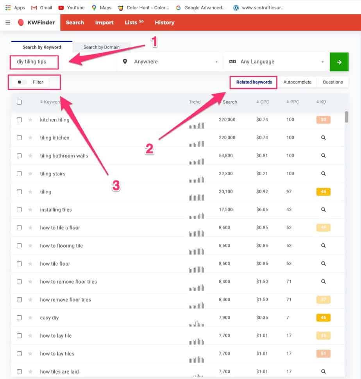Check the select-all checkbox in the table header
The image size is (361, 379).
click(19, 102)
